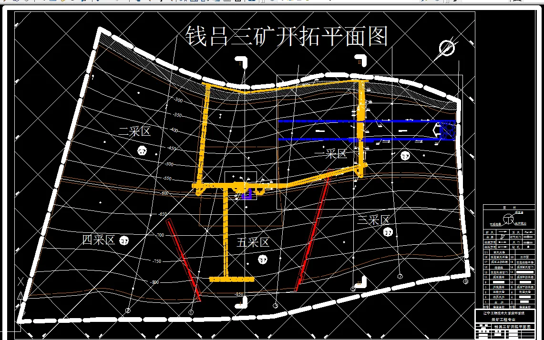Select the -350 contour label

(x=177, y=115)
